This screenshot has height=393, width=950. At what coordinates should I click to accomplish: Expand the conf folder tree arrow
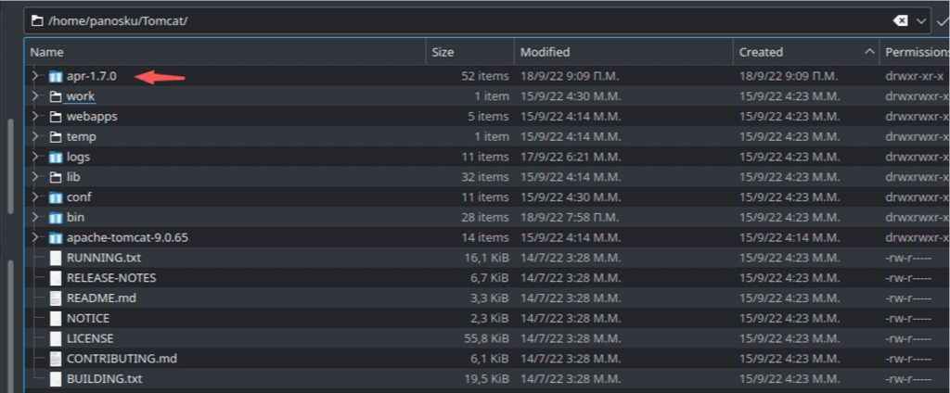click(x=34, y=196)
